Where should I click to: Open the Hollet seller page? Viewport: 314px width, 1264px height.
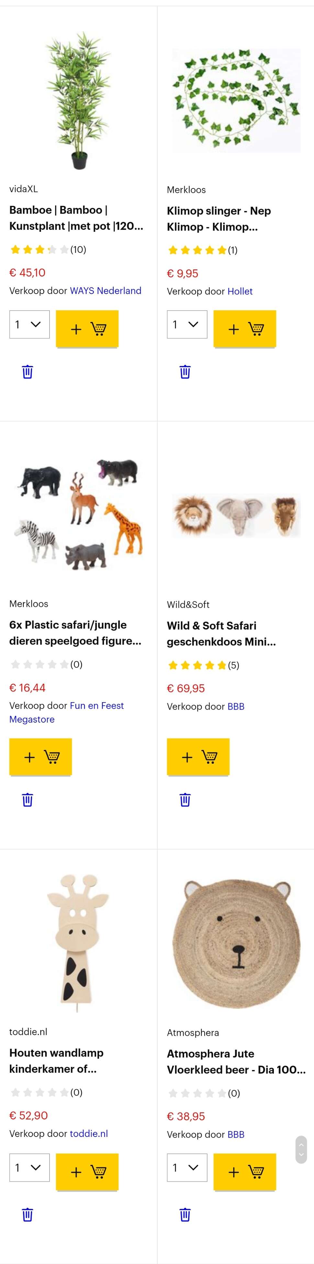240,291
